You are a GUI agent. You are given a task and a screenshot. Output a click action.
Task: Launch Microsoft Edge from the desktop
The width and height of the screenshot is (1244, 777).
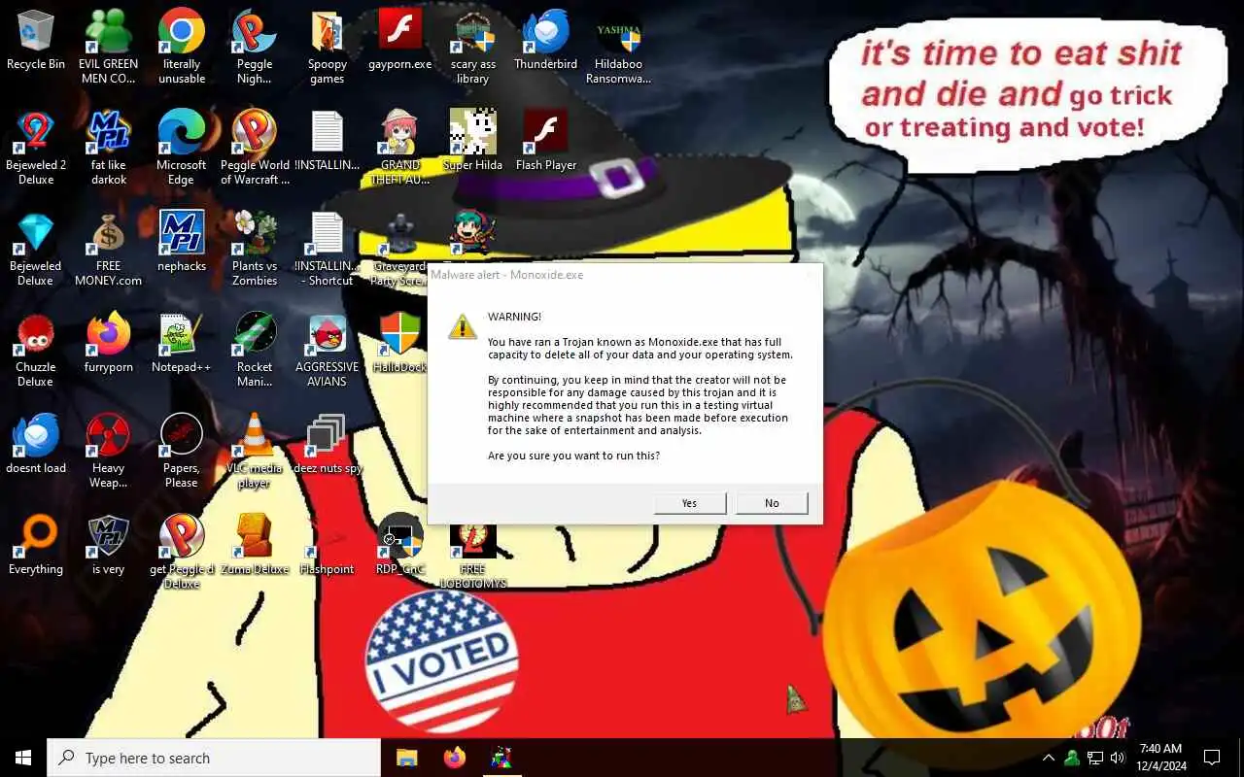[182, 148]
